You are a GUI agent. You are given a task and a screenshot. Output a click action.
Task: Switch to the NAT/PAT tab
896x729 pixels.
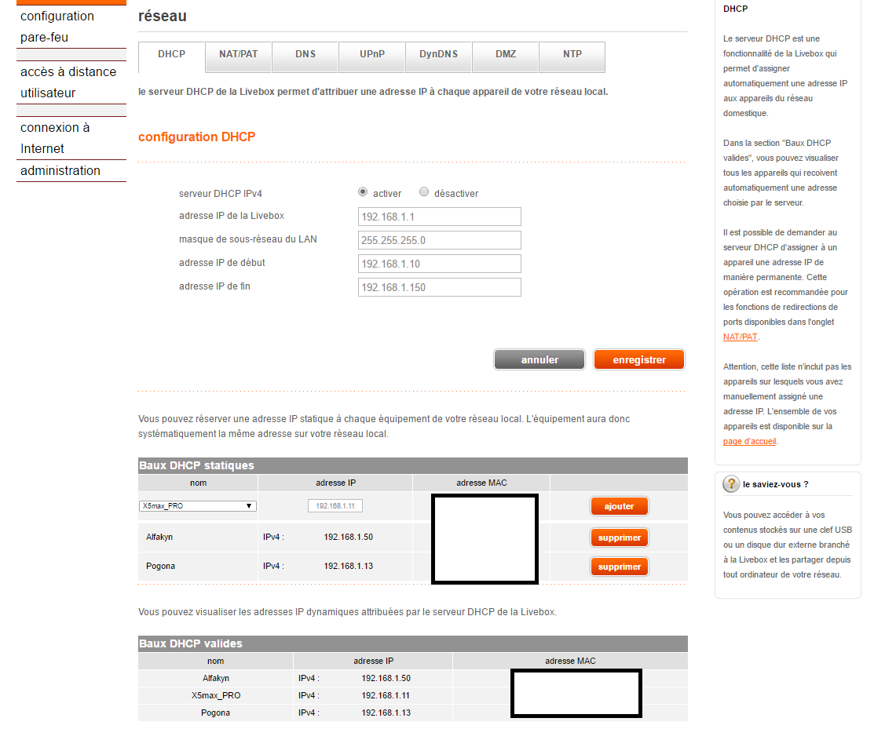tap(238, 54)
